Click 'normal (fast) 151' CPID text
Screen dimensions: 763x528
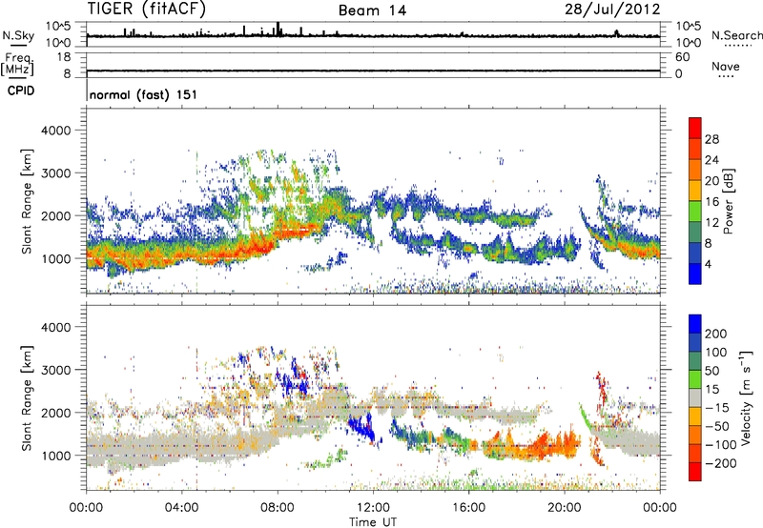tap(144, 94)
